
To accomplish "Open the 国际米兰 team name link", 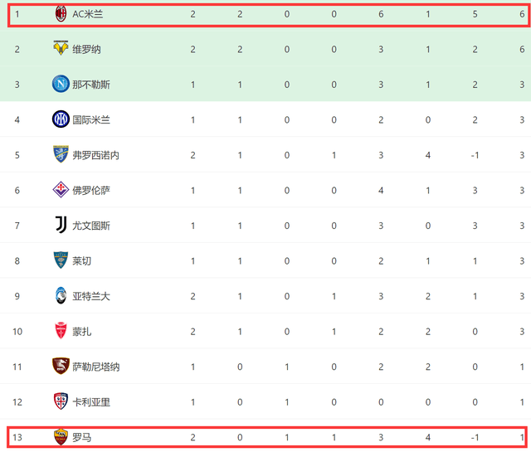I will [91, 120].
